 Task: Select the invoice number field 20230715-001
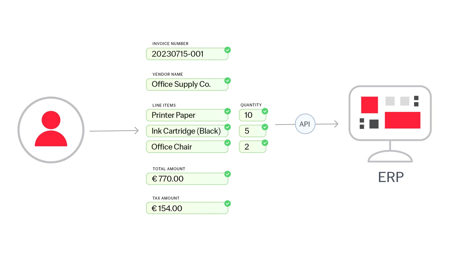coord(187,54)
